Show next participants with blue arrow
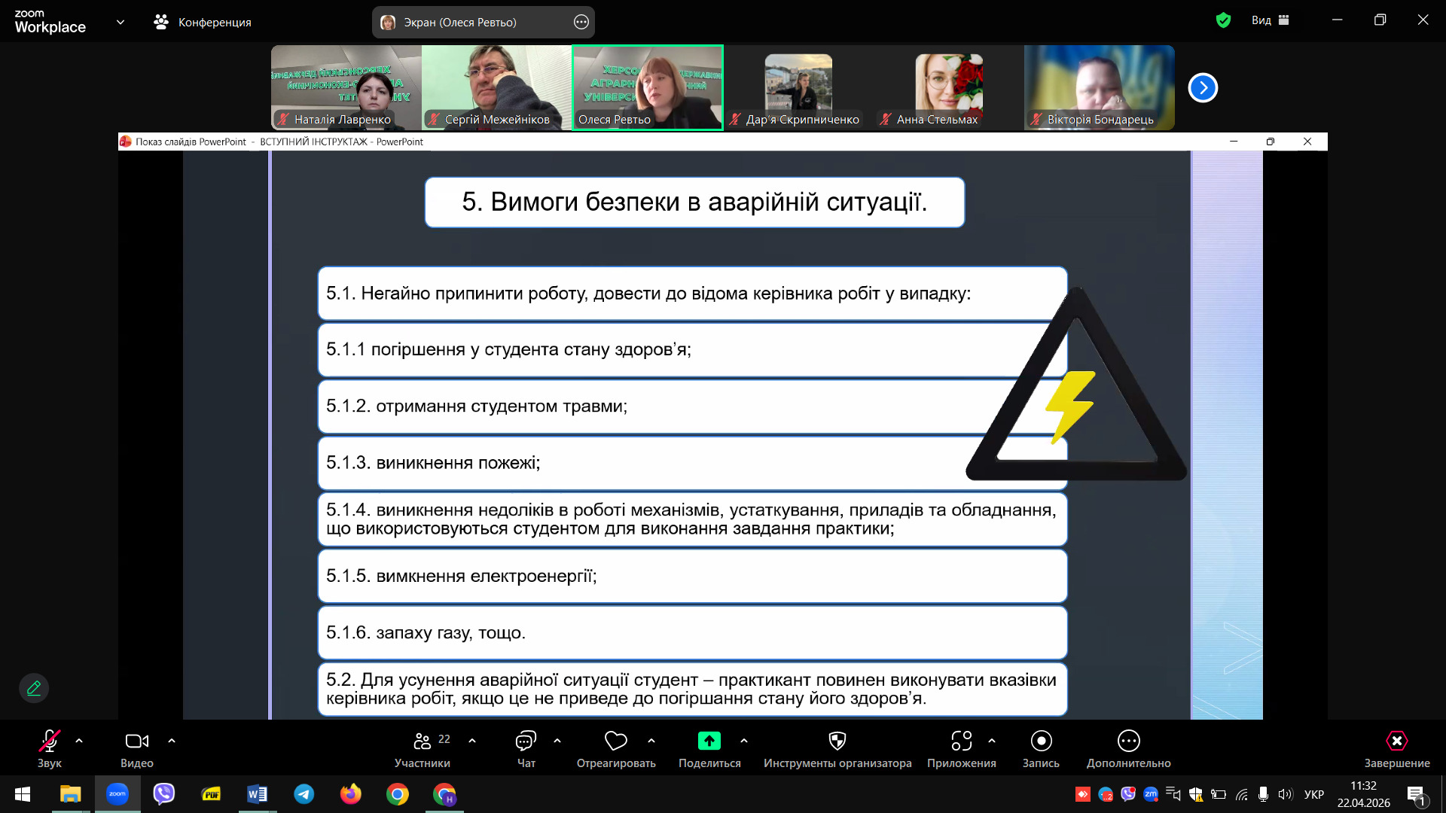The width and height of the screenshot is (1446, 813). point(1203,88)
